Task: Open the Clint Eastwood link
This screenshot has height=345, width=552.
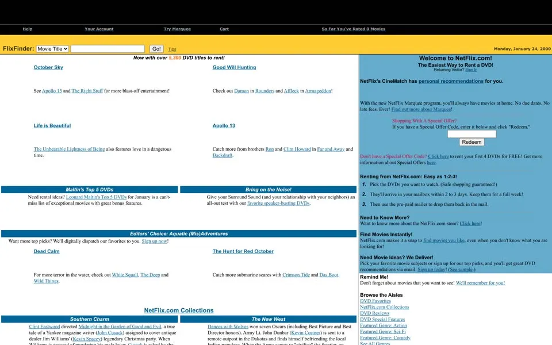Action: coord(44,327)
